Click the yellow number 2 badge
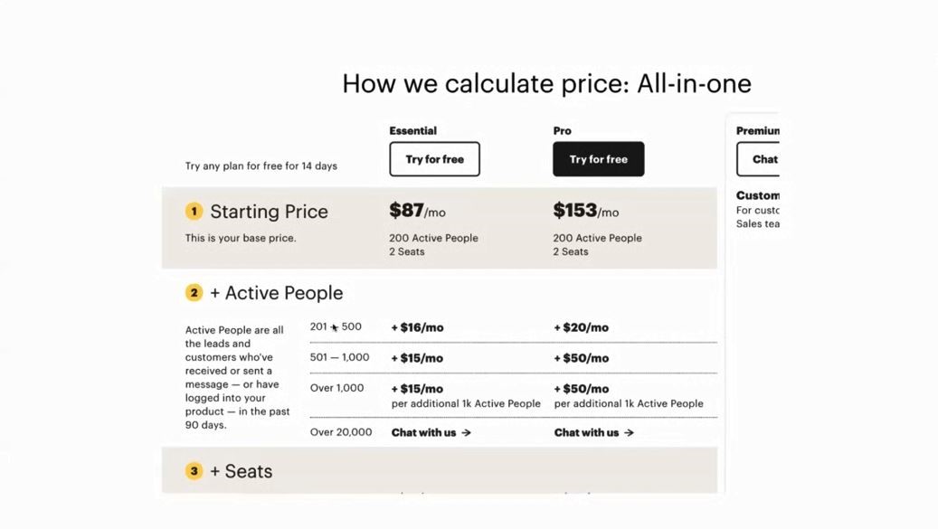The height and width of the screenshot is (529, 938). click(x=194, y=293)
